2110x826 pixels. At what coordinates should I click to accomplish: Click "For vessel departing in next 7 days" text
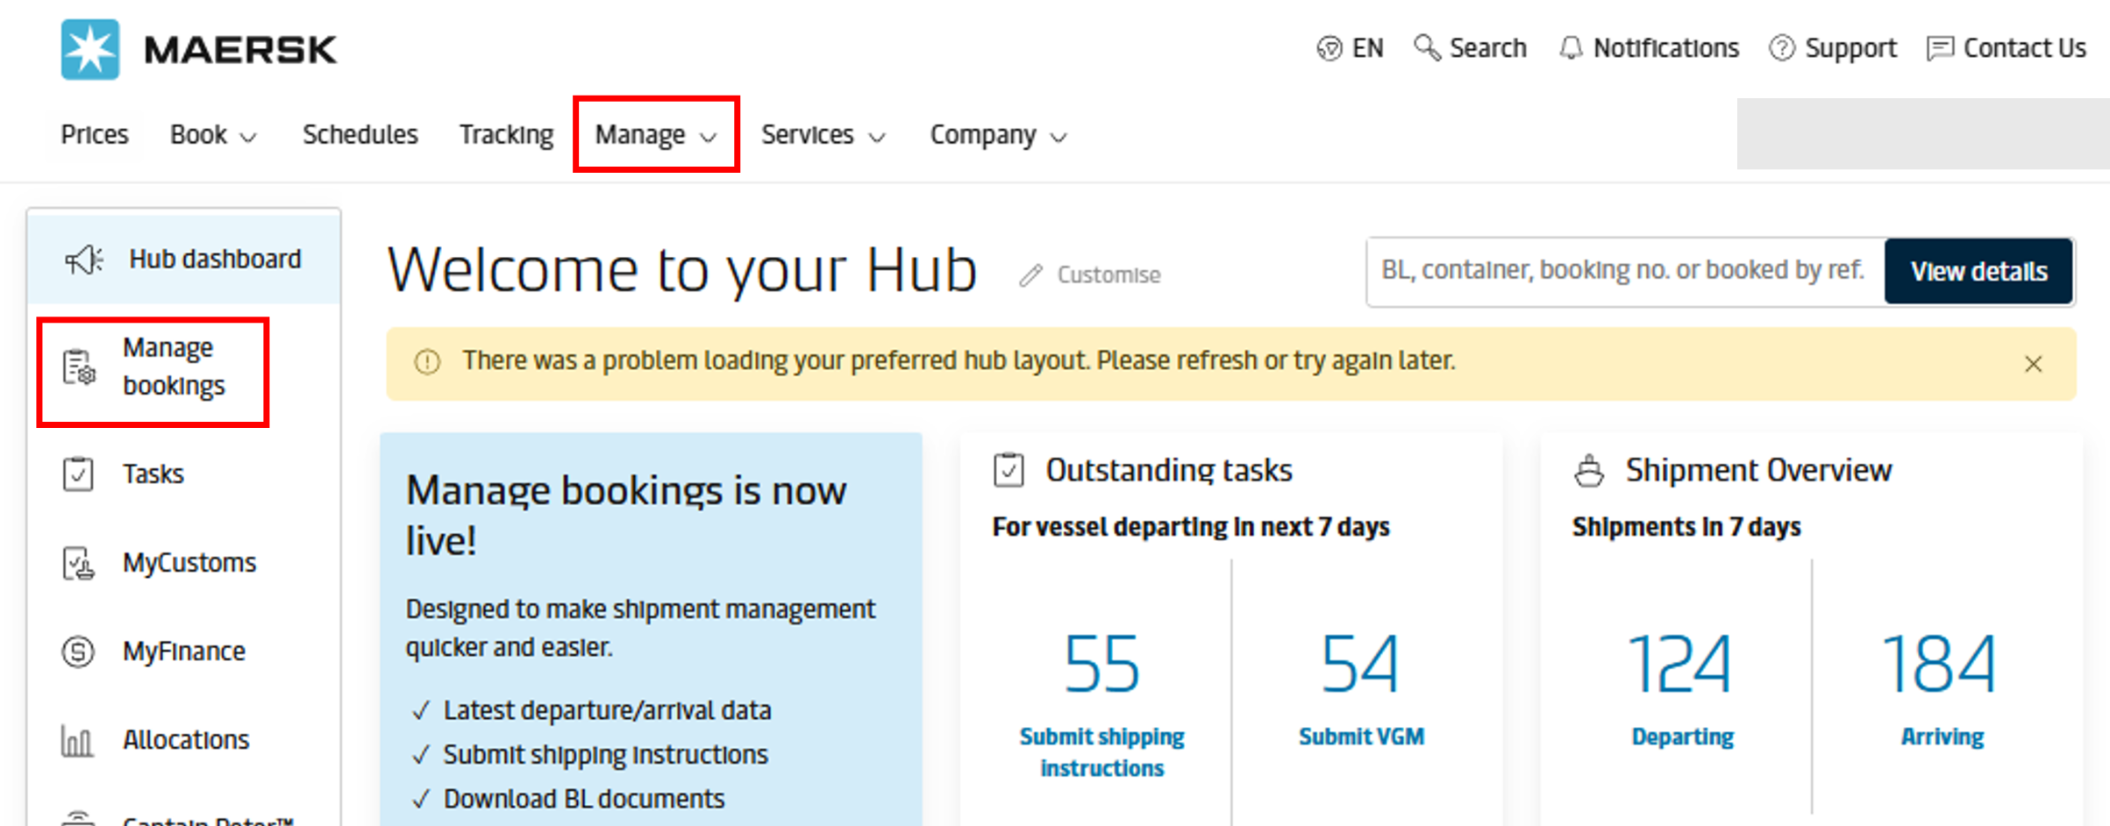(x=1191, y=527)
